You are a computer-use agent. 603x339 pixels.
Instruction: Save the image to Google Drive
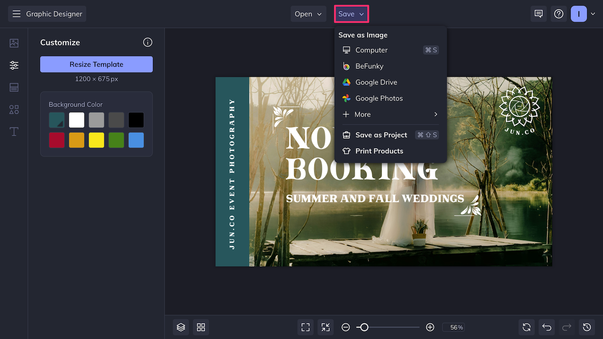pyautogui.click(x=376, y=82)
